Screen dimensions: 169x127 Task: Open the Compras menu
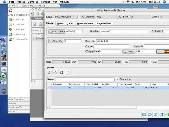[33, 2]
